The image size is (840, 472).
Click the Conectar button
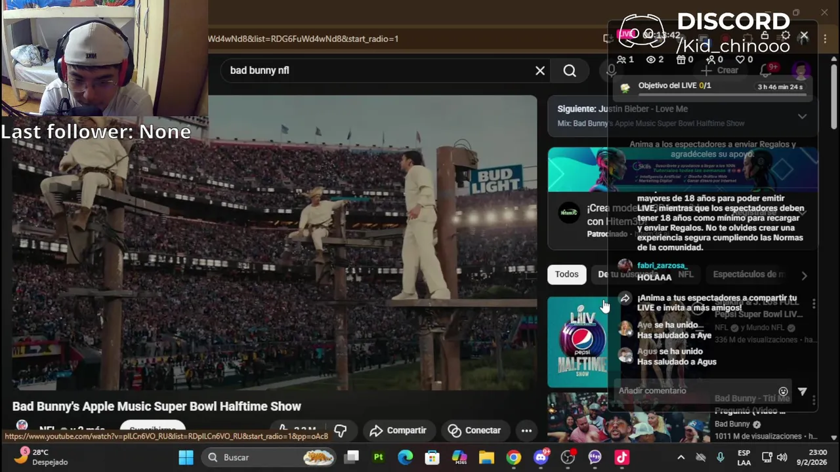[x=474, y=431]
